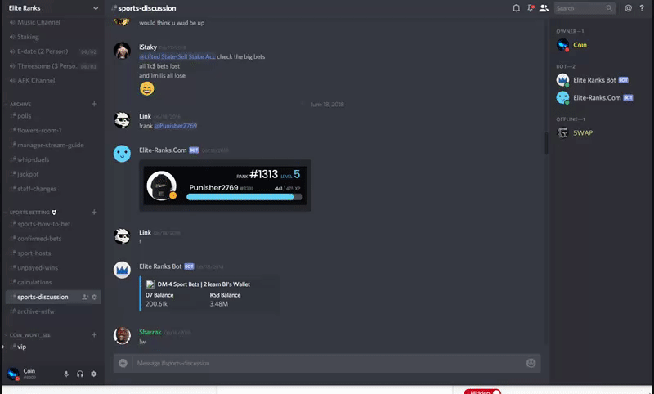Click the message input for sports-discussion
654x394 pixels.
(x=328, y=363)
